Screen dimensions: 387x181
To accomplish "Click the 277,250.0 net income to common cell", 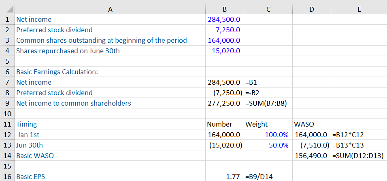I will tap(224, 103).
